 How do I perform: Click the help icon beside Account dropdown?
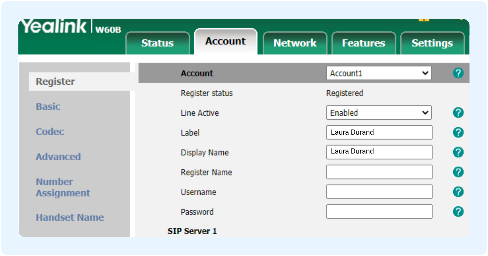tap(458, 73)
